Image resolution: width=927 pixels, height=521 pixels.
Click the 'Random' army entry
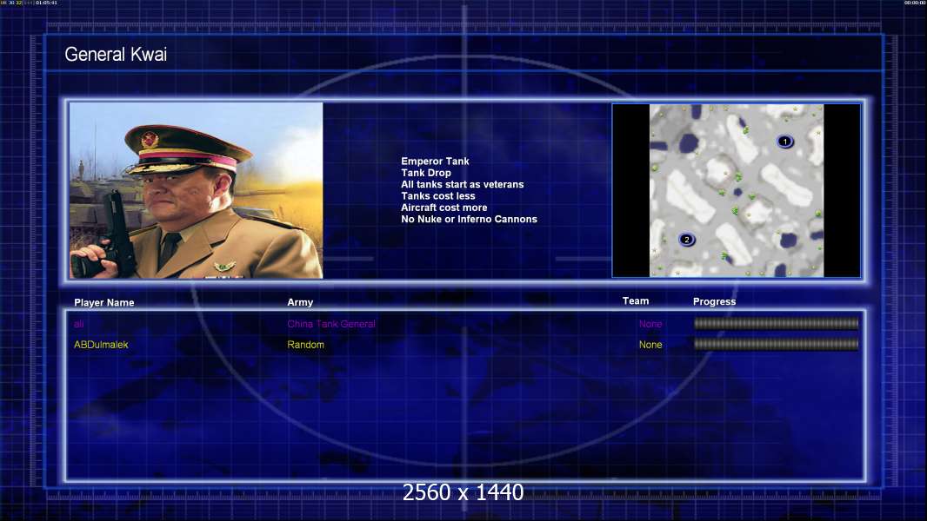[305, 345]
